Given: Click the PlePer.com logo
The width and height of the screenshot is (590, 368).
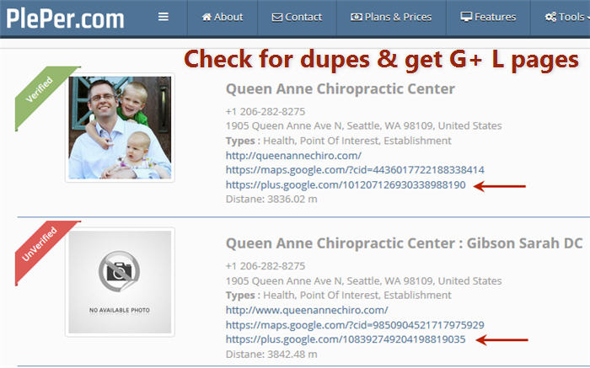Looking at the screenshot, I should [65, 19].
